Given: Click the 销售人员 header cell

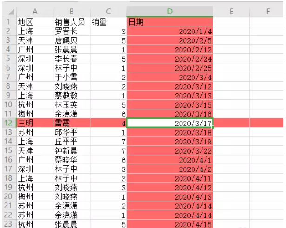Looking at the screenshot, I should point(72,22).
